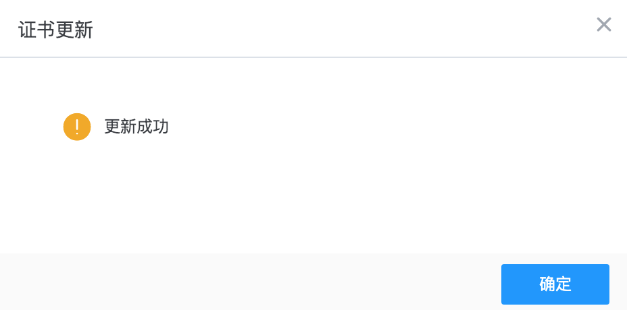The height and width of the screenshot is (310, 627).
Task: Click the exclamation mark notification icon
Action: [x=77, y=127]
